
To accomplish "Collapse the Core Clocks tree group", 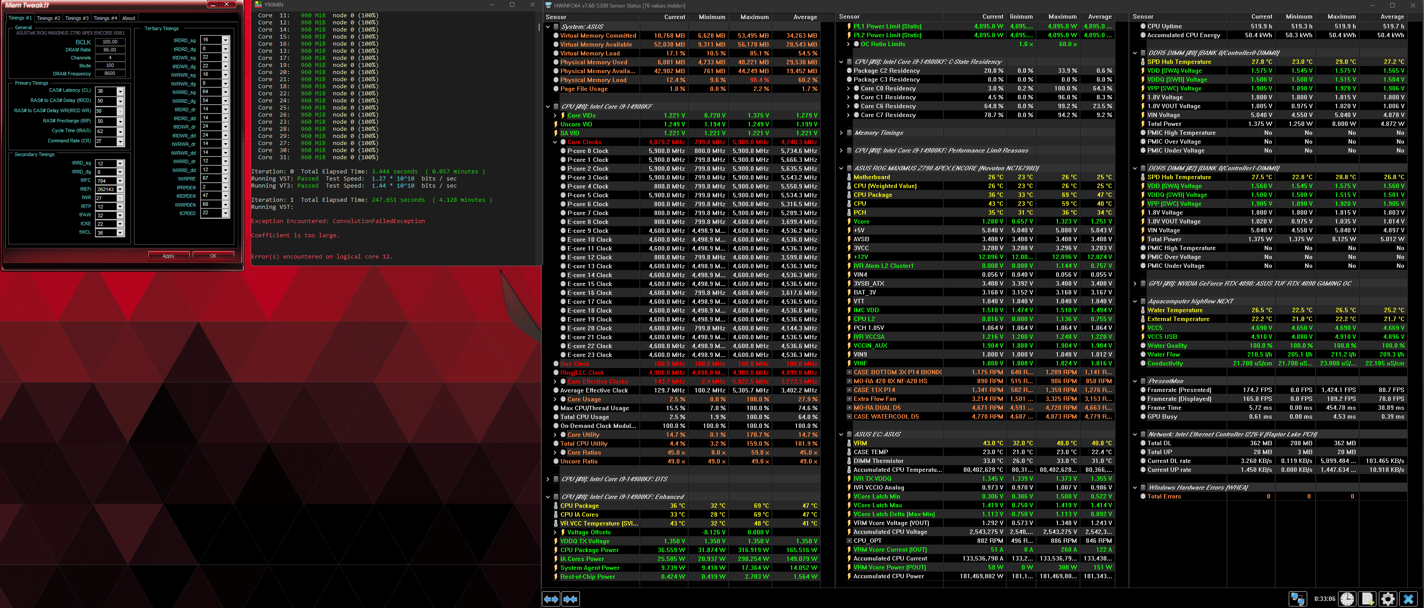I will pyautogui.click(x=555, y=142).
